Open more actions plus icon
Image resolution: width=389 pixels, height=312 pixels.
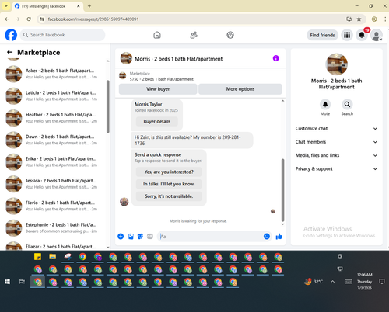coord(121,236)
